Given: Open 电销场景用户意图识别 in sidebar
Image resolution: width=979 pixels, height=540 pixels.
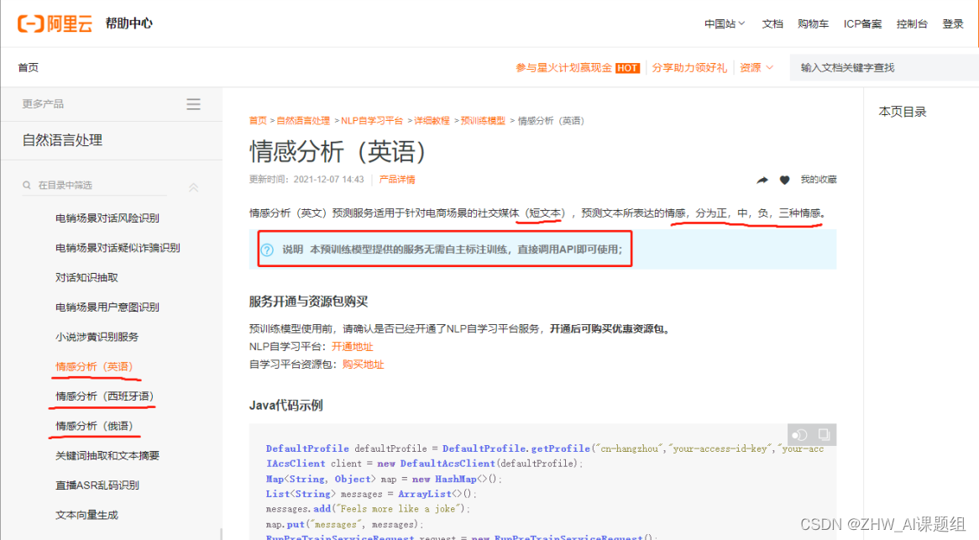Looking at the screenshot, I should 107,307.
